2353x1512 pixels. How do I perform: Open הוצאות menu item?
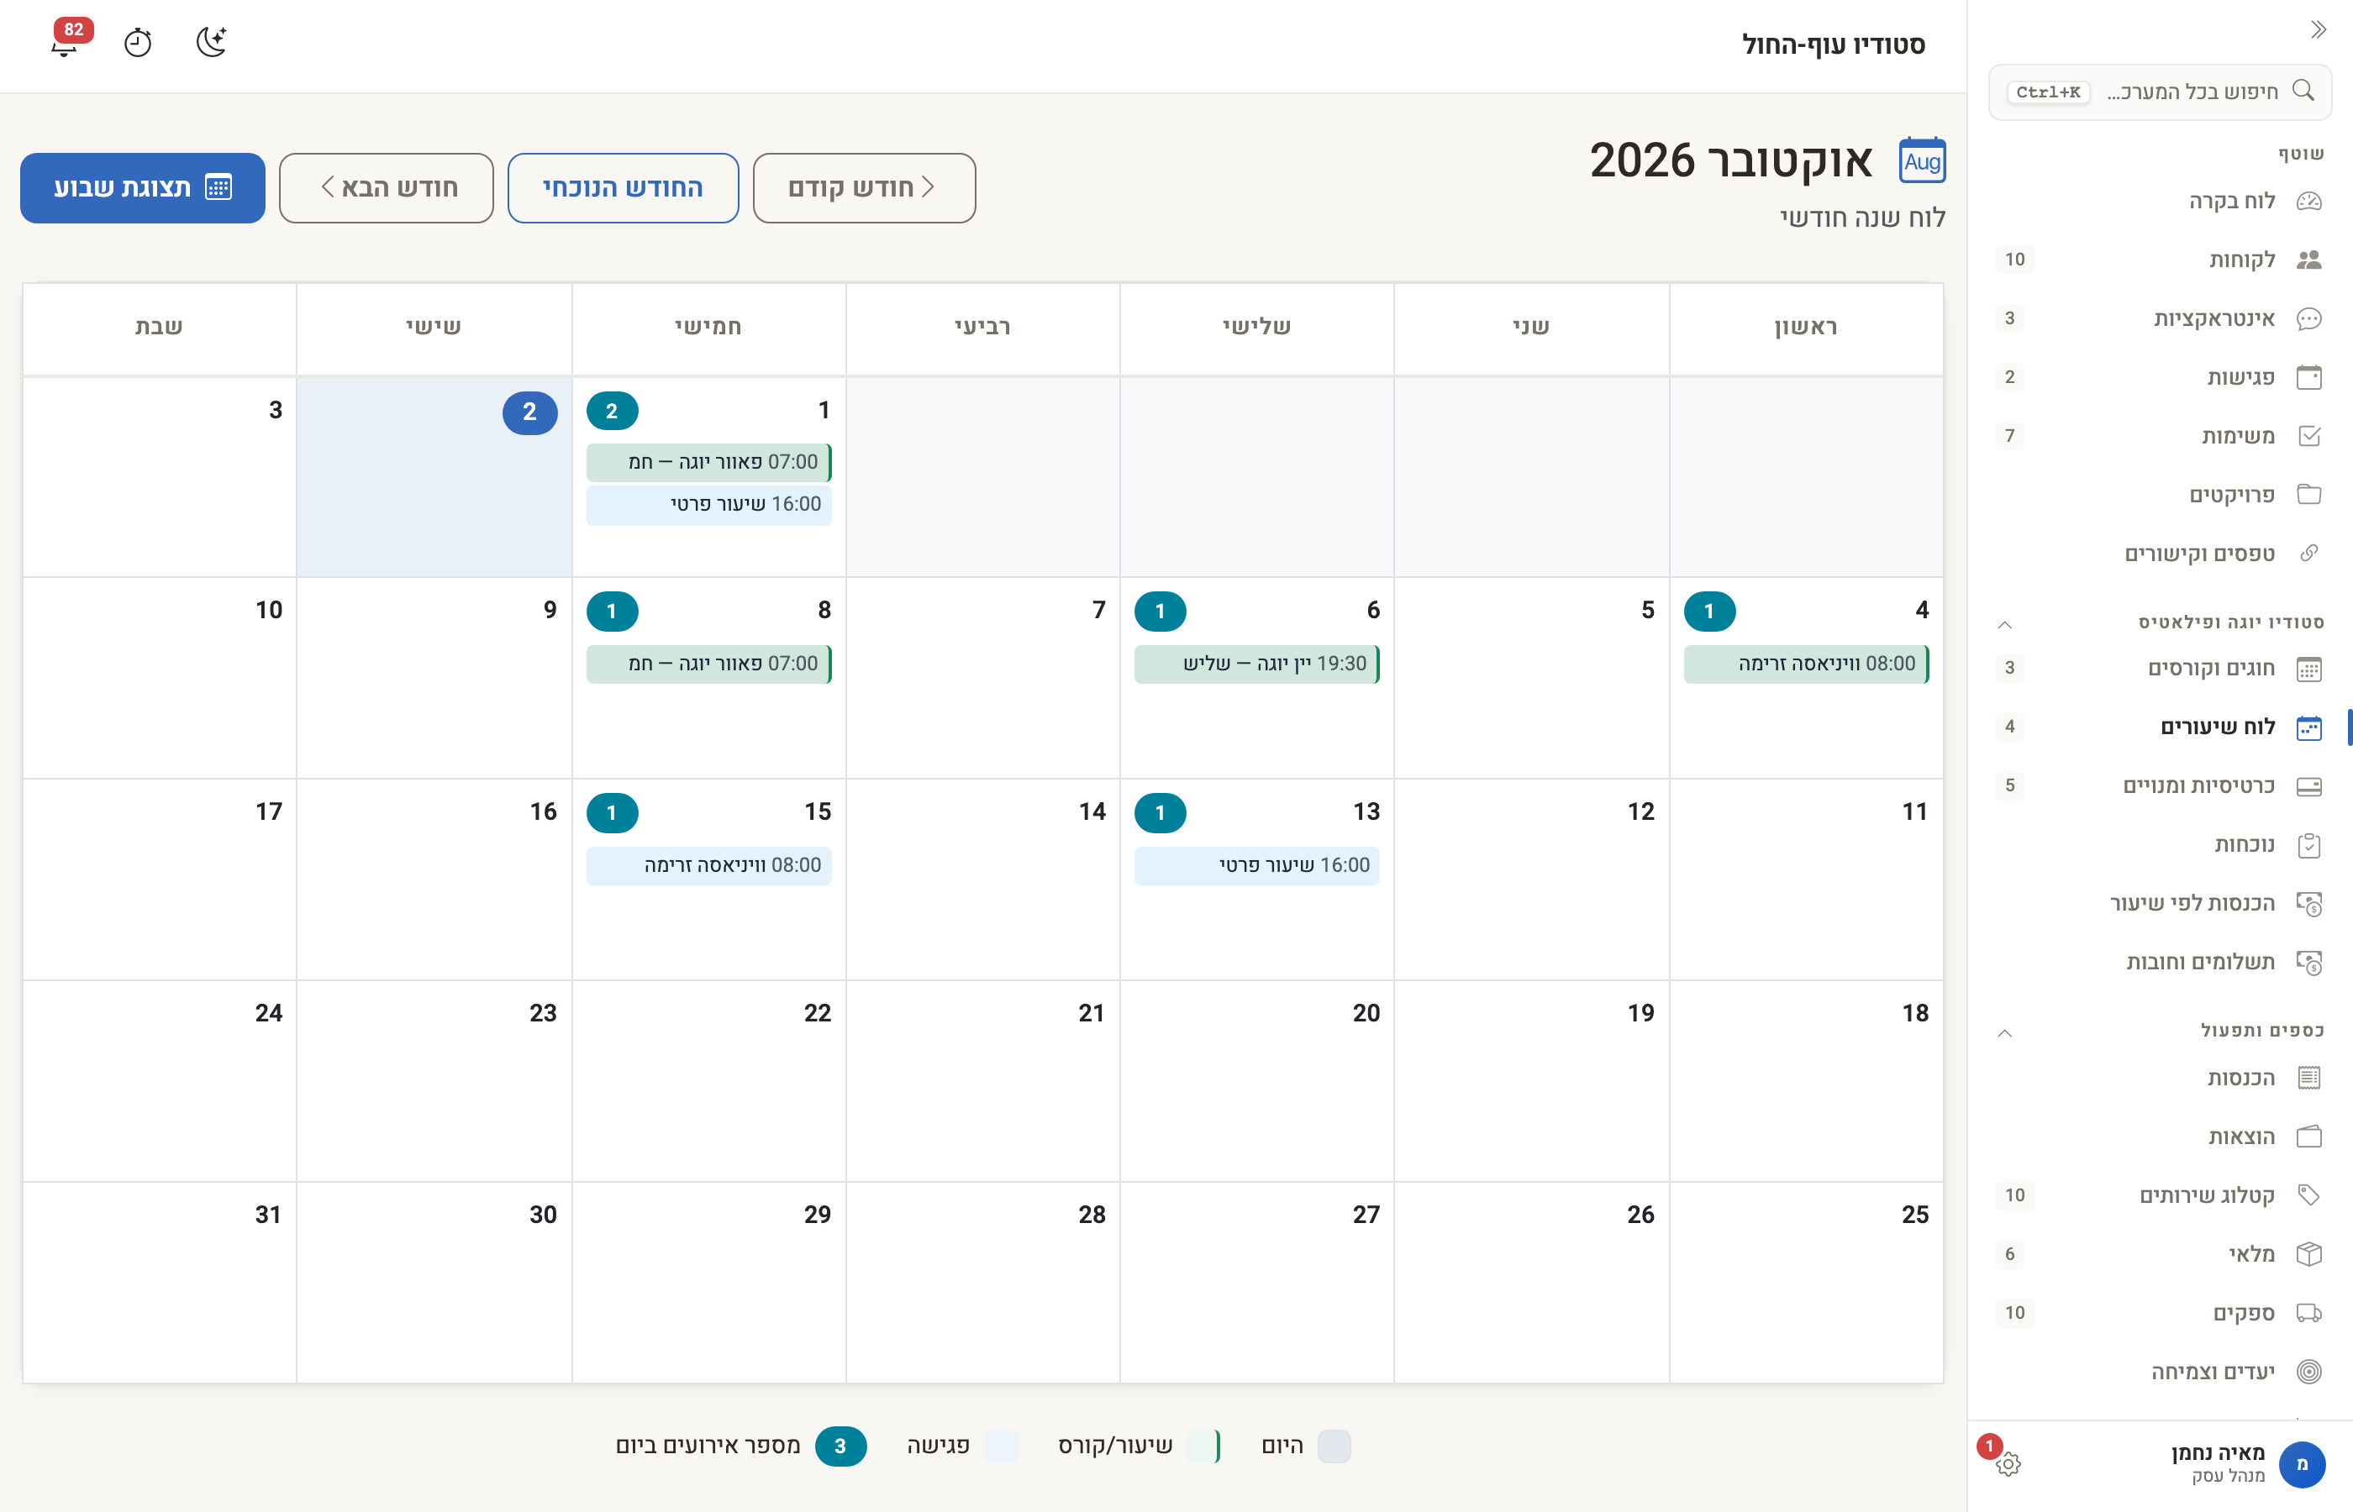(2161, 1137)
